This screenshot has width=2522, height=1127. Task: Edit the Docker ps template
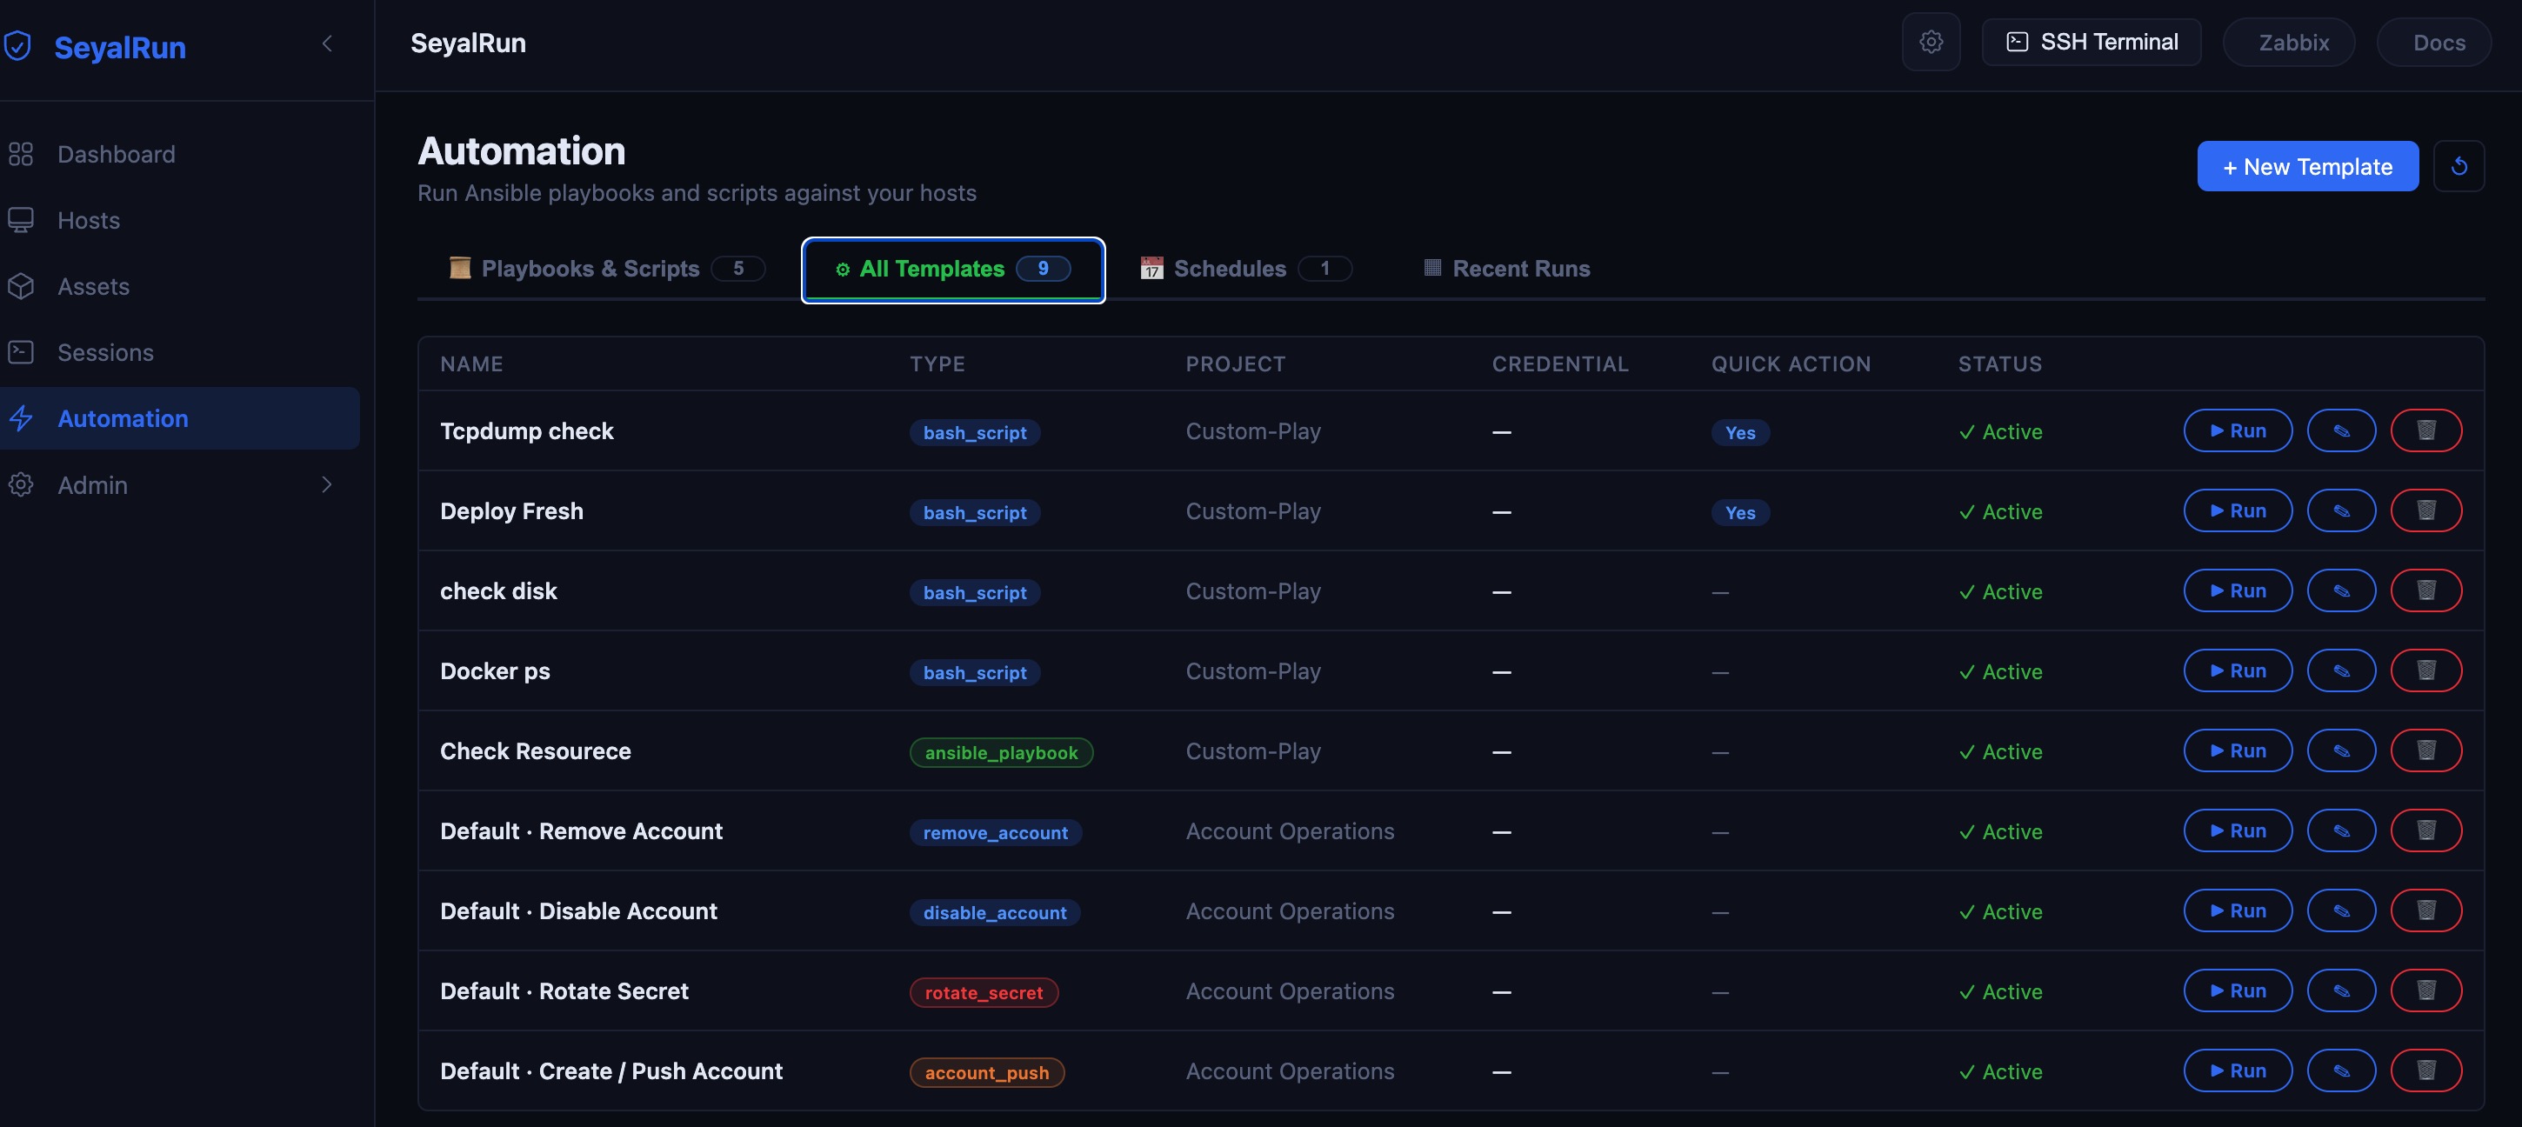pos(2342,670)
